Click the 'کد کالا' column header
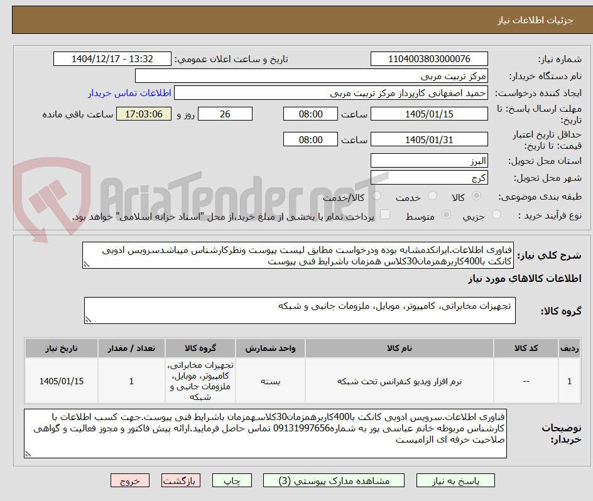The width and height of the screenshot is (593, 501). 526,348
